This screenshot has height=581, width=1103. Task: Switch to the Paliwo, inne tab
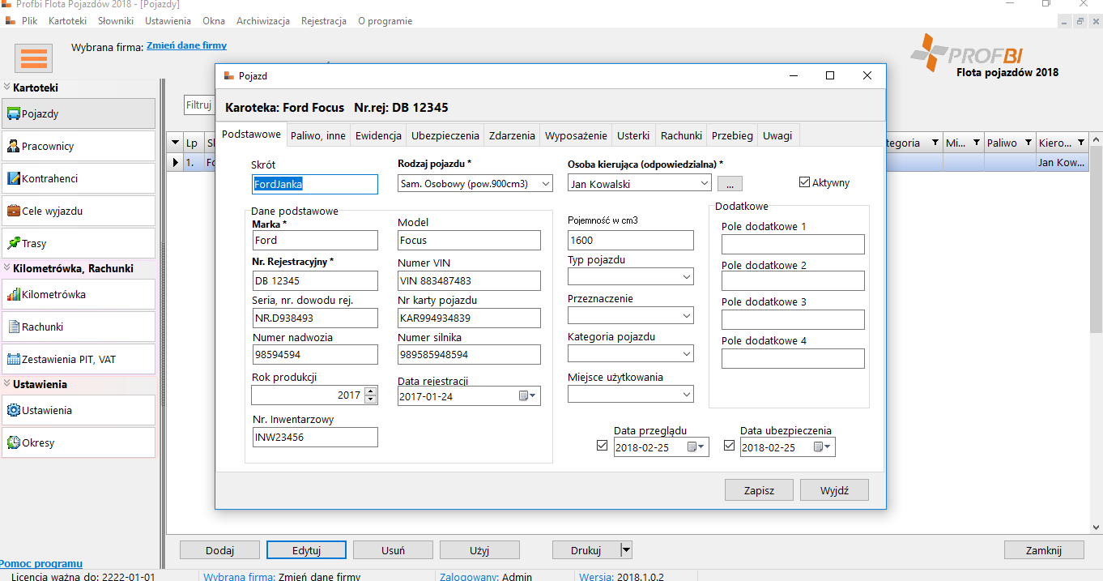click(x=318, y=136)
